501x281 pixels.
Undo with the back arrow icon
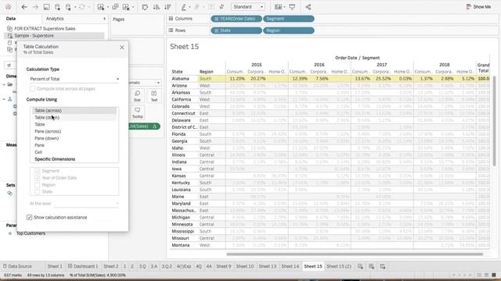[24, 7]
